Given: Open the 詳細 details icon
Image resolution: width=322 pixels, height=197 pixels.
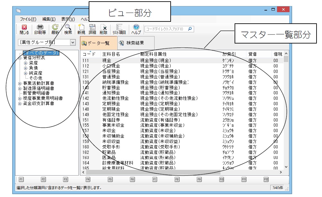Looking at the screenshot, I should coord(92,29).
